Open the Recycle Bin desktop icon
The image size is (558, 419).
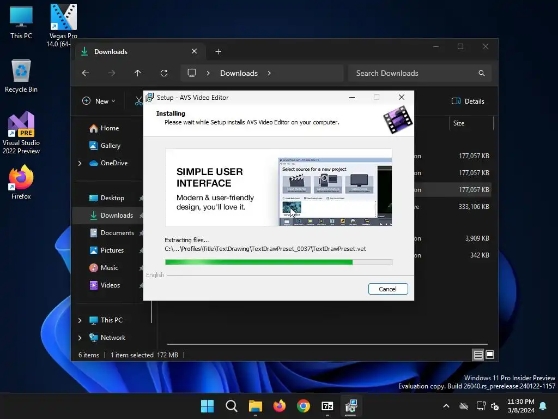tap(21, 76)
